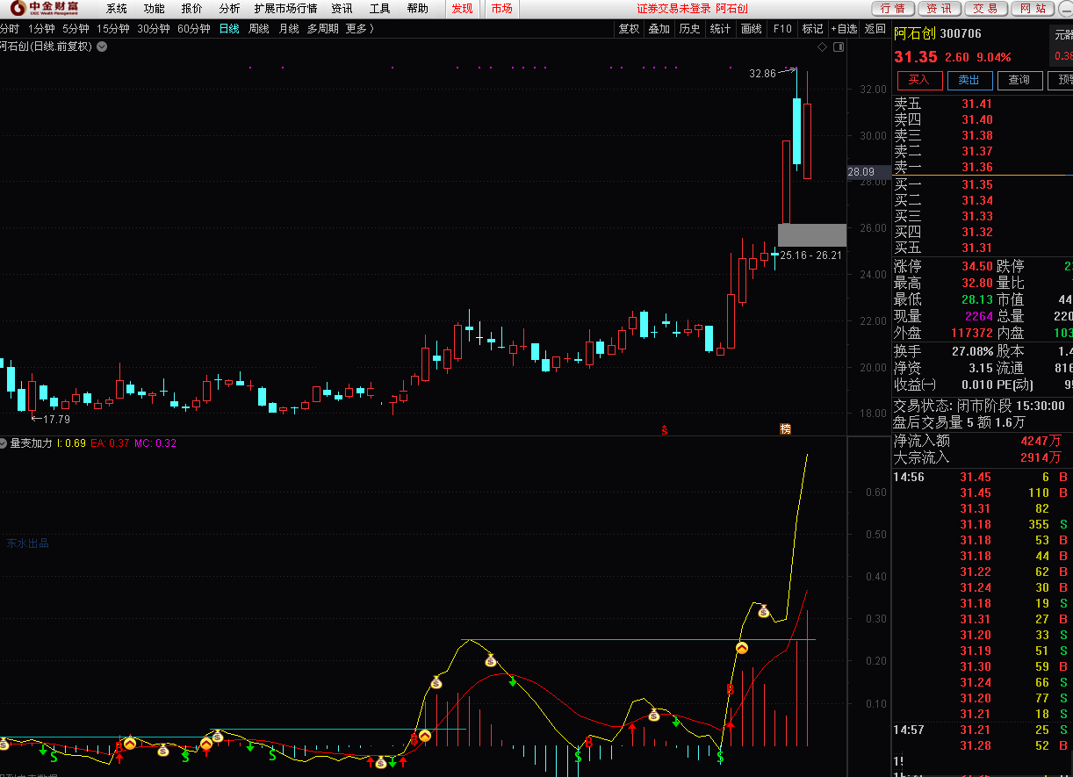Screen dimensions: 1073x777
Task: Click the 买入 buy button
Action: (x=918, y=80)
